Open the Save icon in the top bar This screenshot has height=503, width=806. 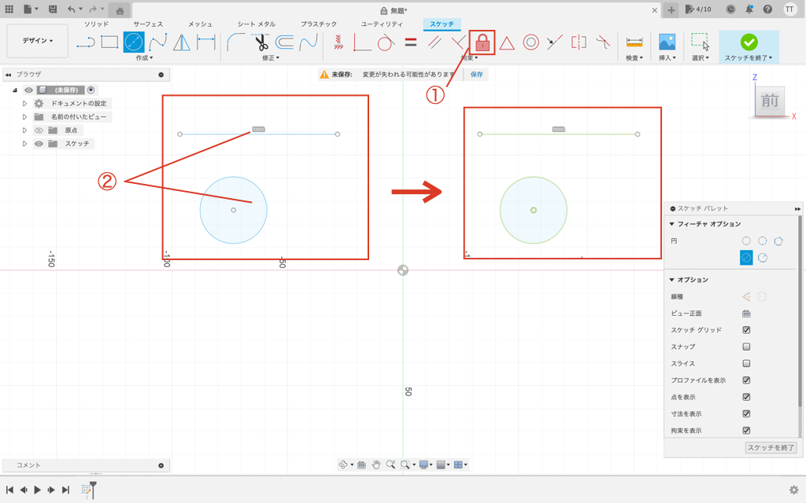coord(53,9)
